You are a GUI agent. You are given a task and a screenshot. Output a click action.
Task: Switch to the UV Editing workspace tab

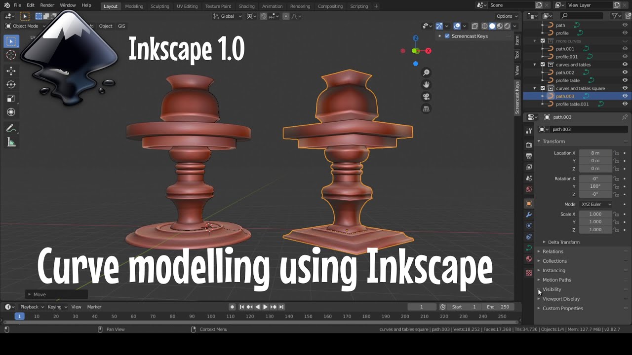point(187,6)
